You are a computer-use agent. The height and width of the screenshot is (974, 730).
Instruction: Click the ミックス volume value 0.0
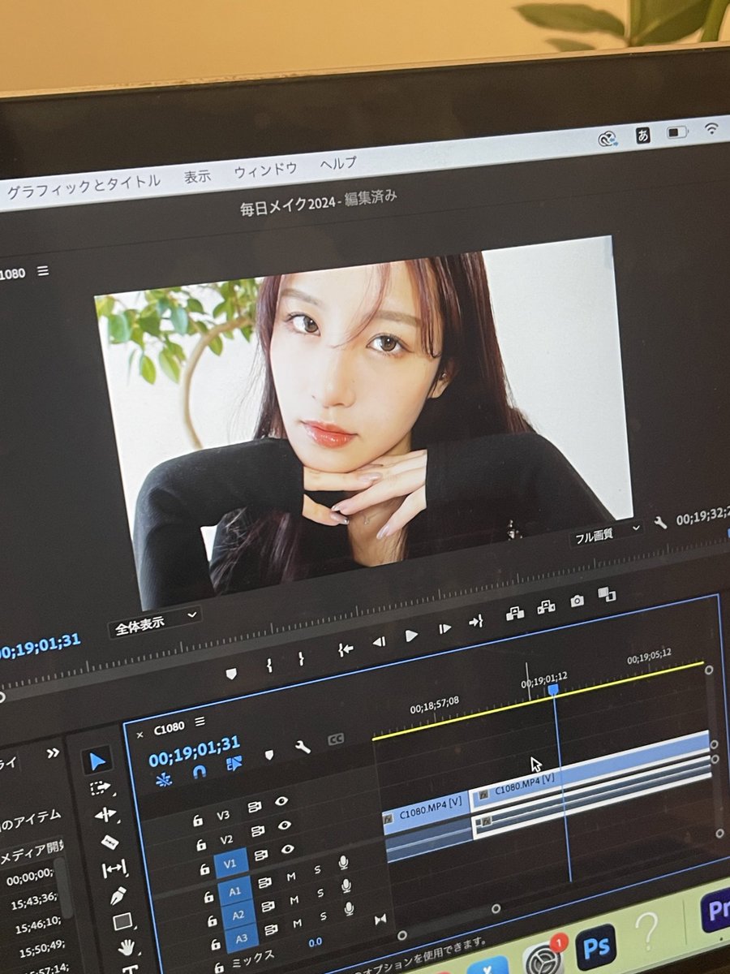(x=316, y=942)
